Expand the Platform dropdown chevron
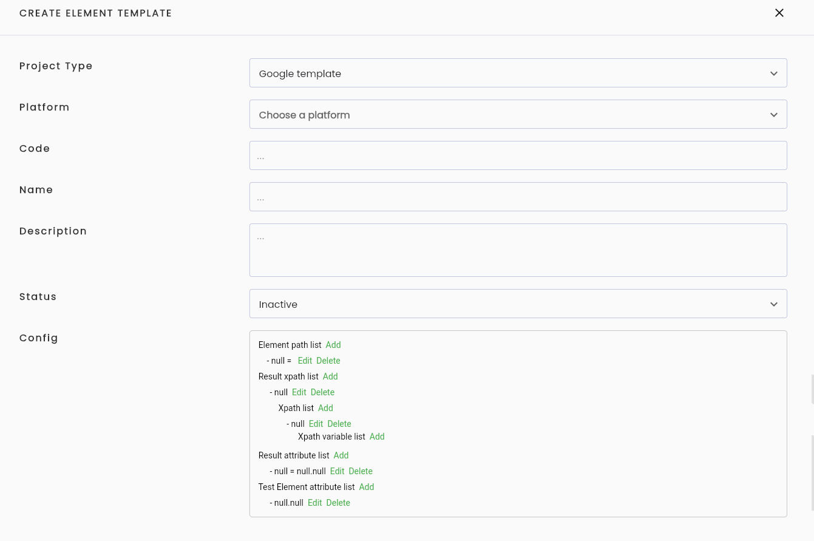This screenshot has height=541, width=814. tap(774, 115)
